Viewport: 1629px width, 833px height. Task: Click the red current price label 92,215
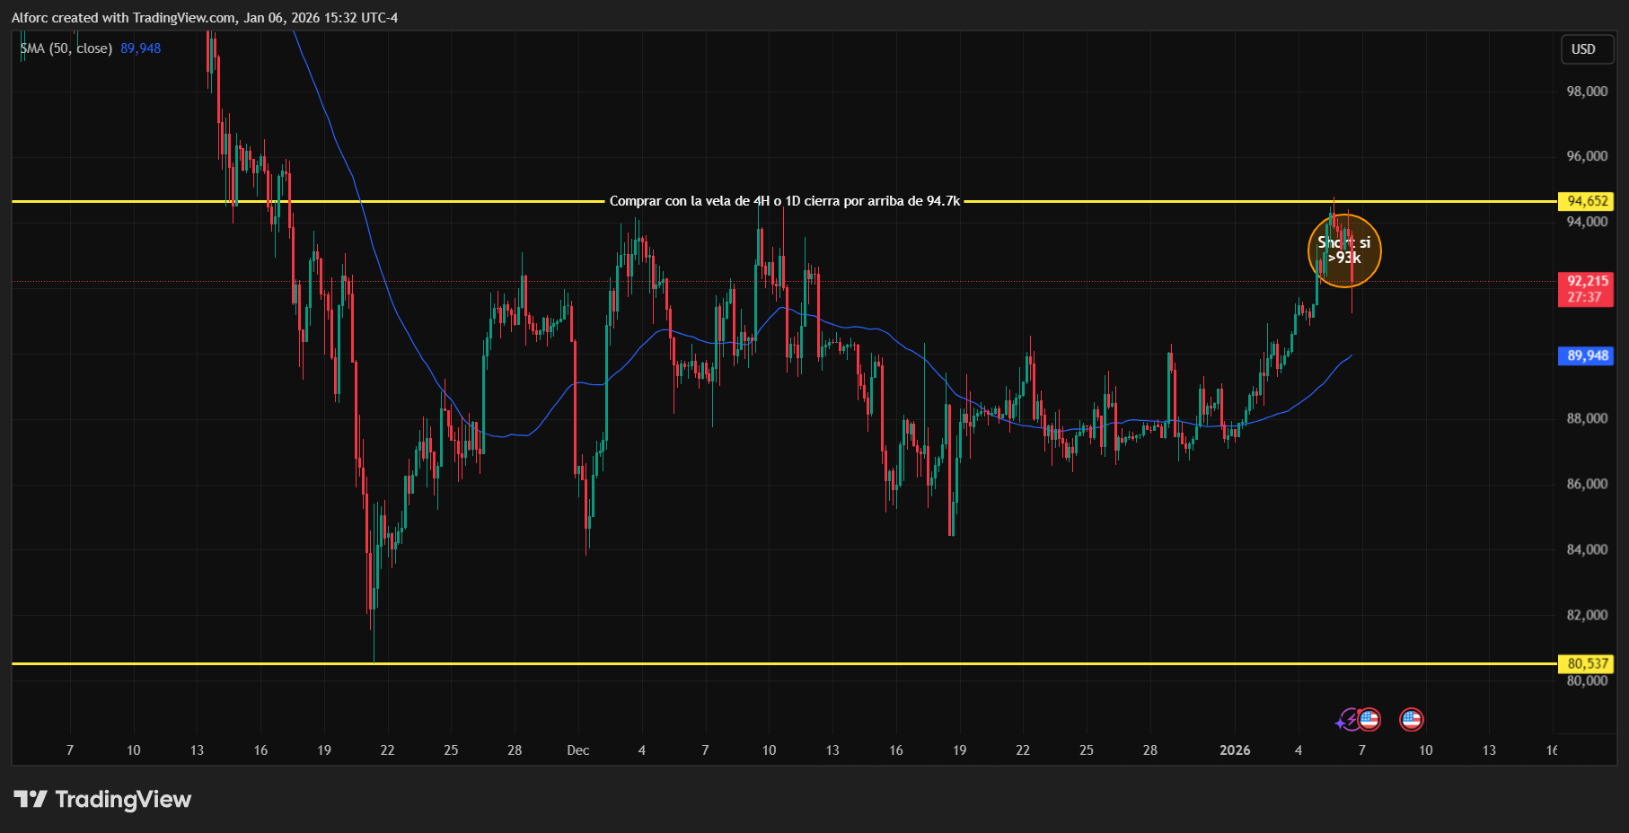click(1586, 289)
